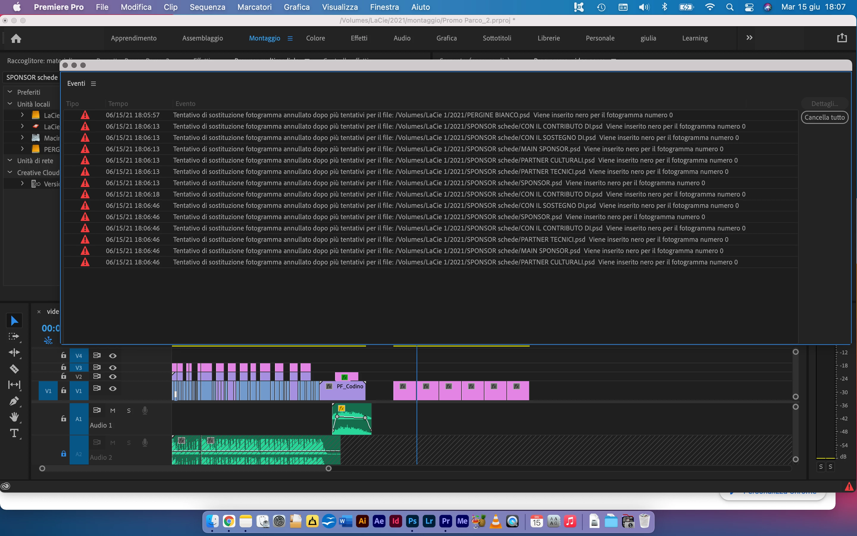857x536 pixels.
Task: Click the Cancella tutto button
Action: [825, 117]
